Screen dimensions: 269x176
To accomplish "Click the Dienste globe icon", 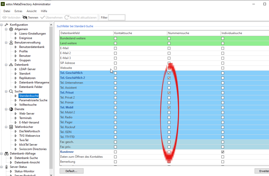I will [11, 109].
